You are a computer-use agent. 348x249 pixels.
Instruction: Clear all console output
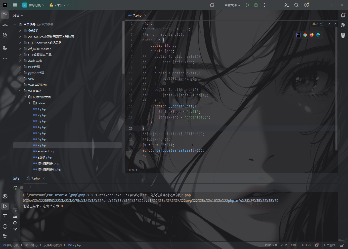point(15,229)
